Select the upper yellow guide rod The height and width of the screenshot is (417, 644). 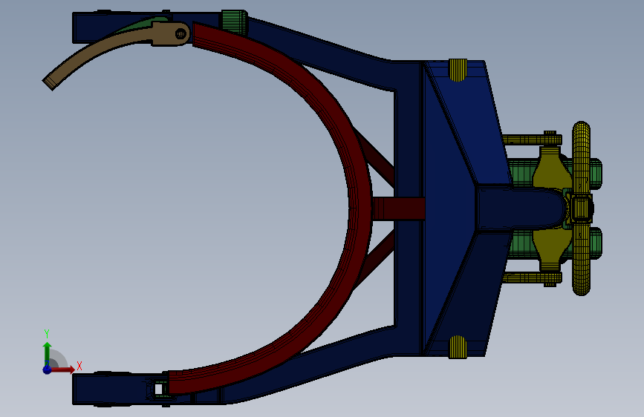pos(532,139)
